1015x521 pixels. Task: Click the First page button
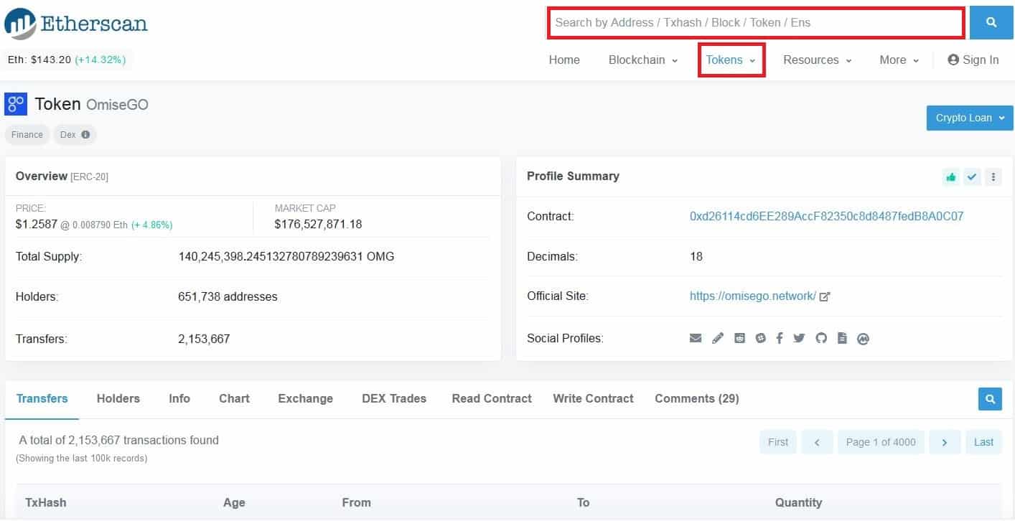point(778,442)
